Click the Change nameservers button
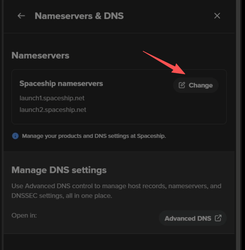 click(196, 85)
